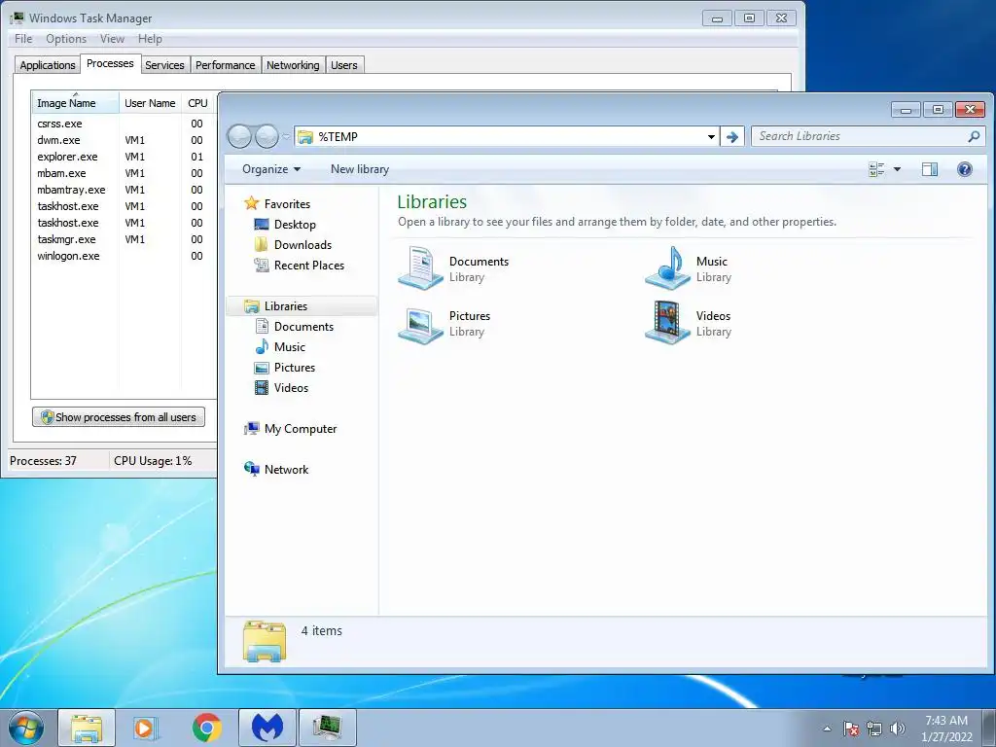Click the Windows Explorer taskbar icon
The height and width of the screenshot is (747, 996).
point(87,728)
